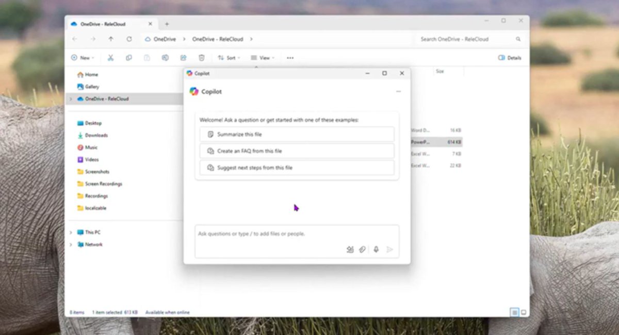
Task: Click the OneDrive - ReleCloud breadcrumb segment
Action: 217,39
